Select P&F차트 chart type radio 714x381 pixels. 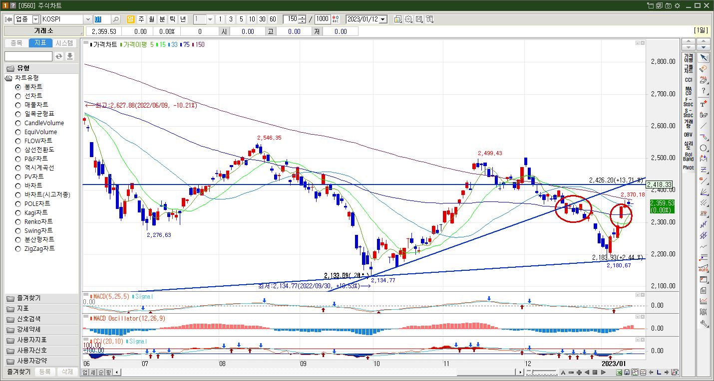[x=18, y=159]
